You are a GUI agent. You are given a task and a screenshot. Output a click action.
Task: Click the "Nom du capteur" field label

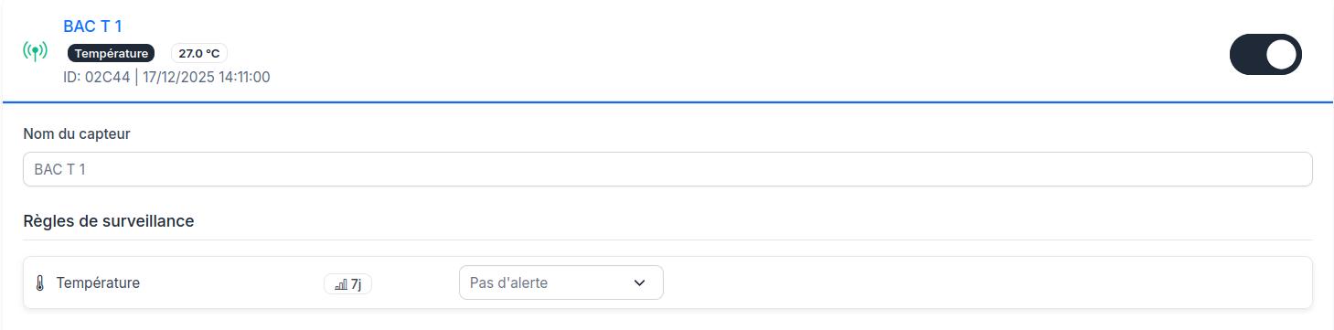pyautogui.click(x=77, y=134)
